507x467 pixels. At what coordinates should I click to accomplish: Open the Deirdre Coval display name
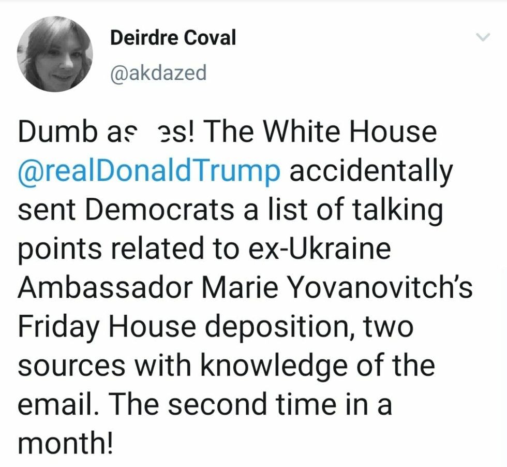click(x=173, y=38)
